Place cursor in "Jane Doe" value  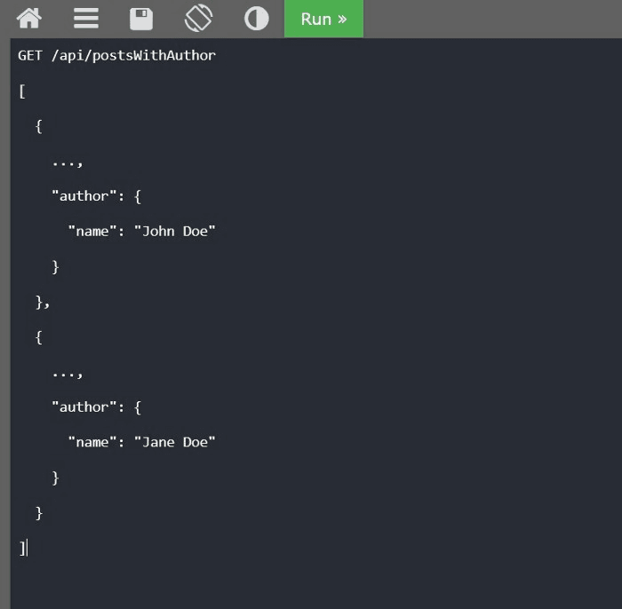coord(174,442)
